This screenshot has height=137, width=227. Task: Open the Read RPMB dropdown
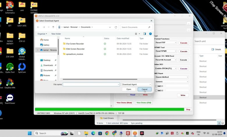tap(166, 51)
